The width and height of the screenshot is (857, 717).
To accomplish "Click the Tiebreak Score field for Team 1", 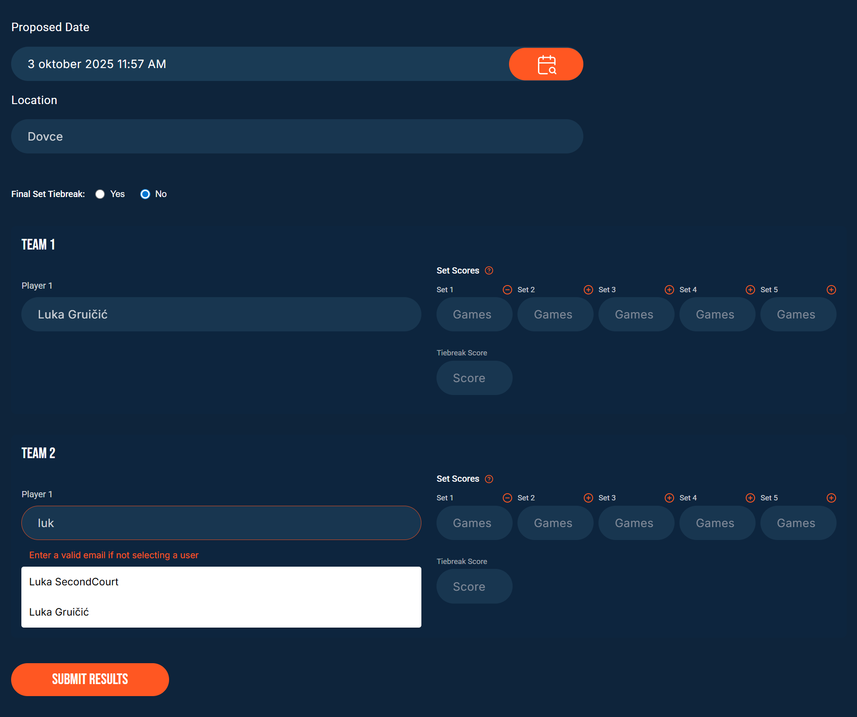I will tap(474, 378).
